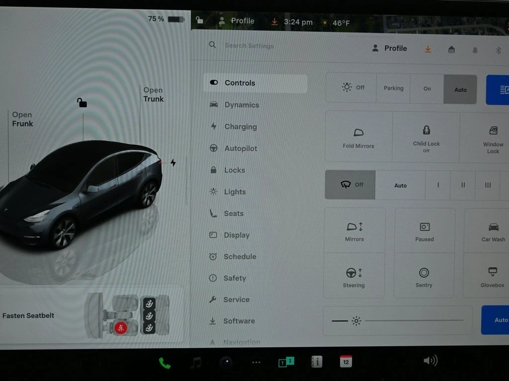The height and width of the screenshot is (381, 509).
Task: Open the Profile dropdown in settings header
Action: click(390, 48)
